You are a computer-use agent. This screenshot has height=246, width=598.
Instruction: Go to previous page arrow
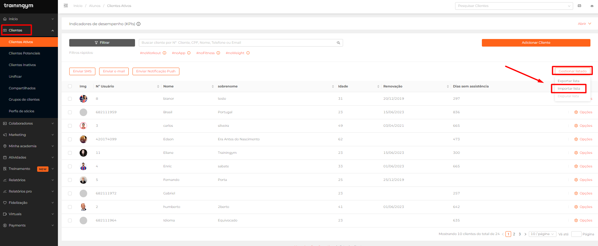[x=503, y=234]
